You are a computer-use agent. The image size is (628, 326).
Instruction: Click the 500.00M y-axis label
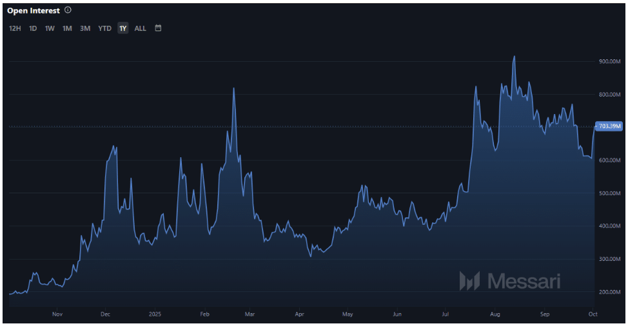tap(610, 193)
